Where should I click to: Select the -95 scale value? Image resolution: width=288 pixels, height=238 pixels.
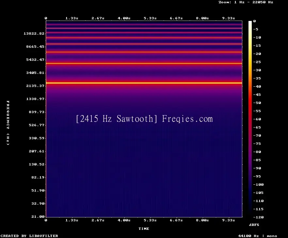click(257, 177)
